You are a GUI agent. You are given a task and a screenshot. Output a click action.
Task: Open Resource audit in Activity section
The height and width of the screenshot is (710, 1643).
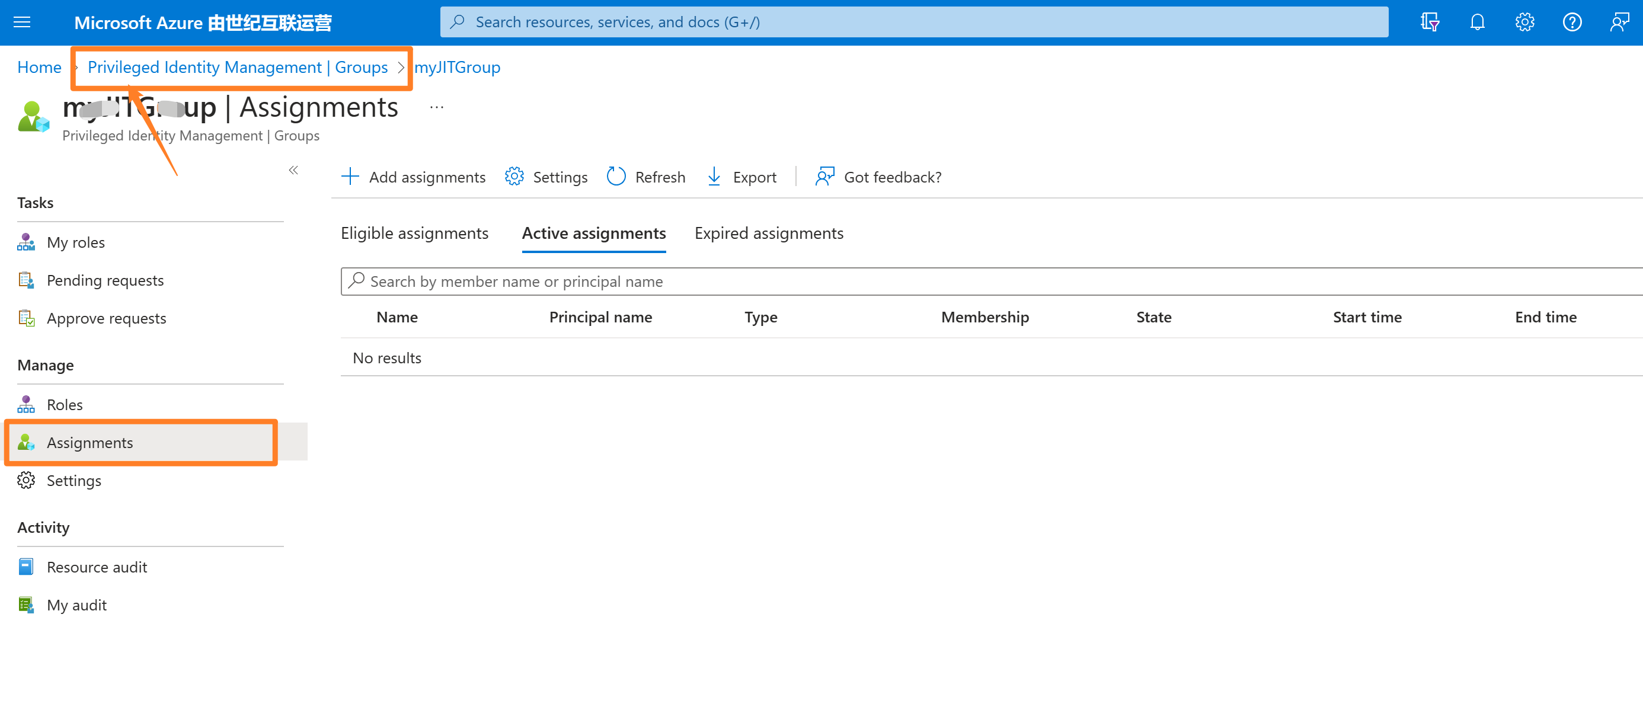tap(96, 567)
